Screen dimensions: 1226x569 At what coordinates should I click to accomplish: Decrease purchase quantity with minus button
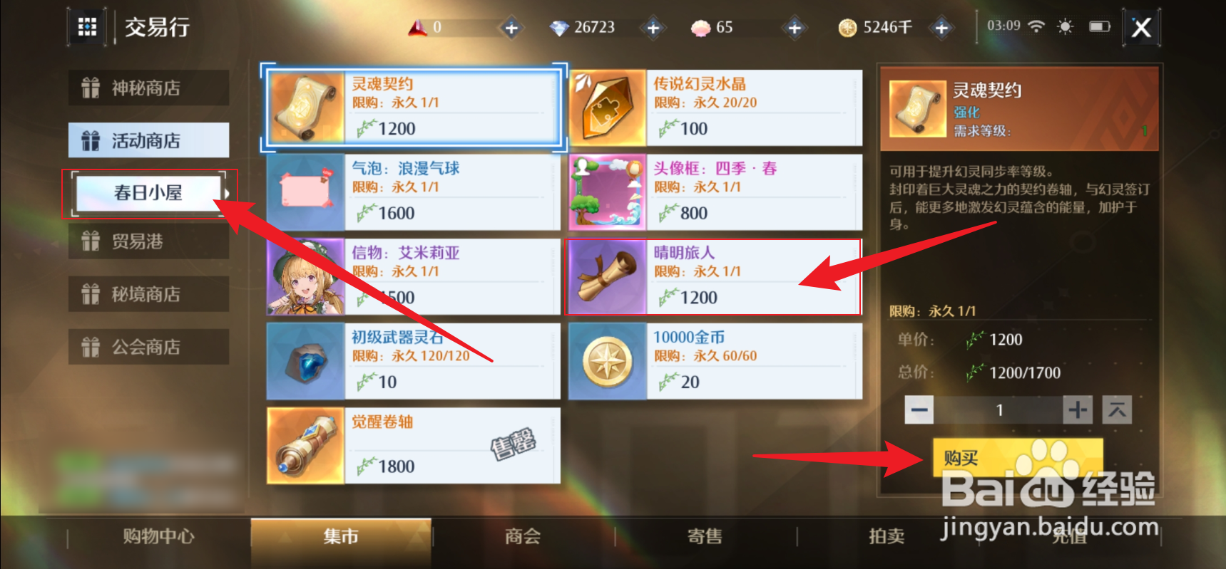tap(919, 409)
